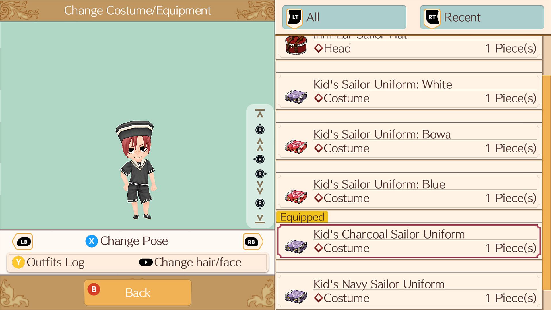The image size is (551, 310).
Task: Click the jump-to-top arrow icon
Action: pos(260,114)
